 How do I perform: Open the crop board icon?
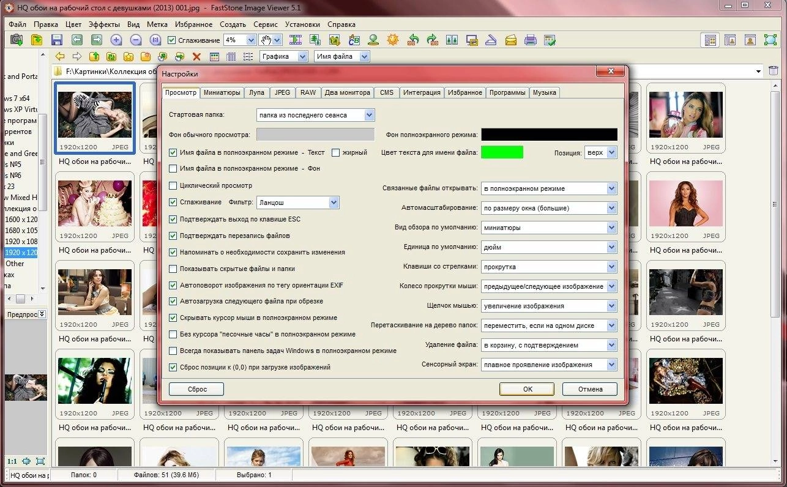pyautogui.click(x=335, y=40)
